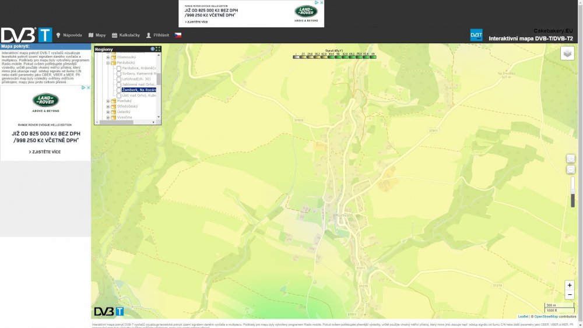583x328 pixels.
Task: Click the AdChoices icon on sidebar ad
Action: 83,87
